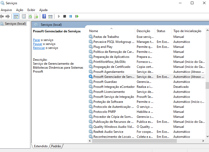Click the Restart service toolbar icon
The image size is (209, 152).
(x=77, y=16)
